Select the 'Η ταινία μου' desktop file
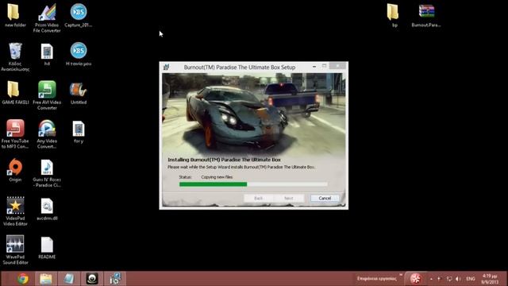Image resolution: width=508 pixels, height=286 pixels. coord(78,54)
